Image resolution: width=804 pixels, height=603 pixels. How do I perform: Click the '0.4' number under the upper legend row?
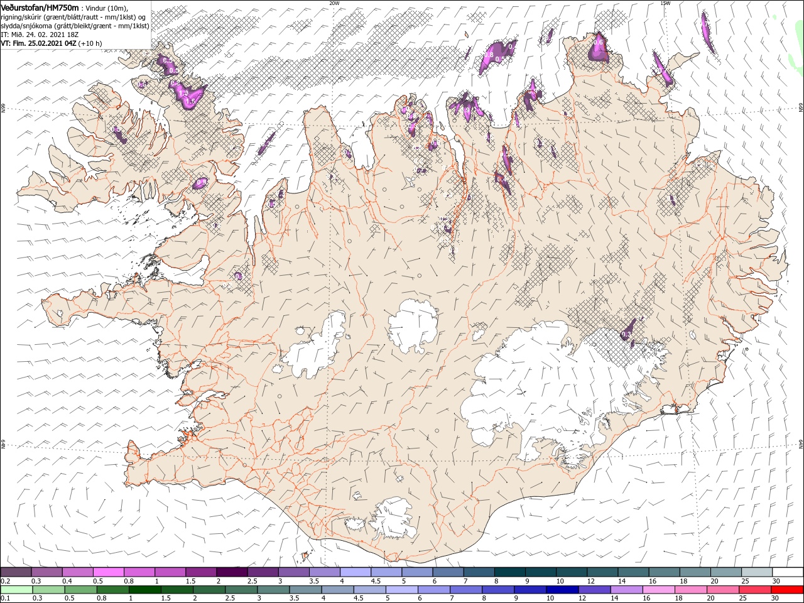[x=67, y=581]
